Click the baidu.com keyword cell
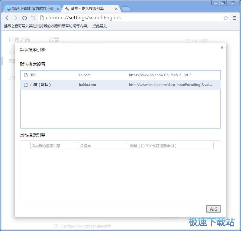 (87, 84)
